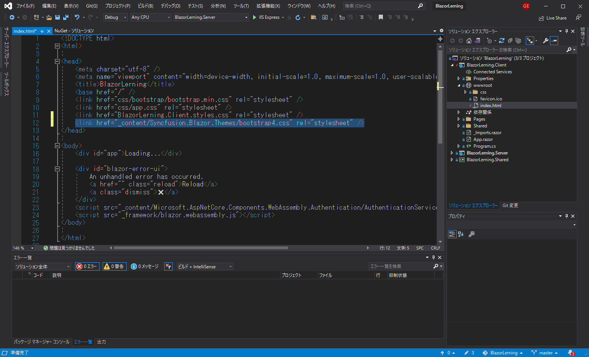The image size is (589, 357).
Task: Click the New Project toolbar icon
Action: pyautogui.click(x=36, y=17)
